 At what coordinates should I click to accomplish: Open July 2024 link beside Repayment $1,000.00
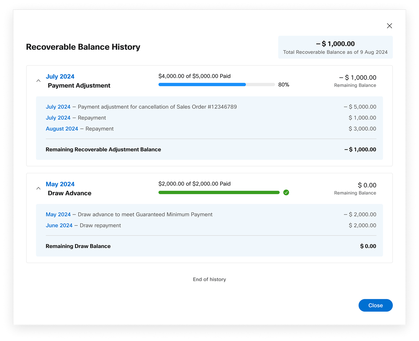(58, 118)
